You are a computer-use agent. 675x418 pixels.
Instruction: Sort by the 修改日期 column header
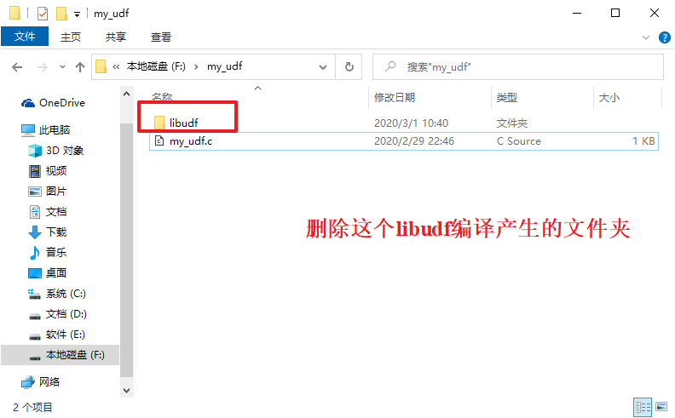[x=395, y=98]
